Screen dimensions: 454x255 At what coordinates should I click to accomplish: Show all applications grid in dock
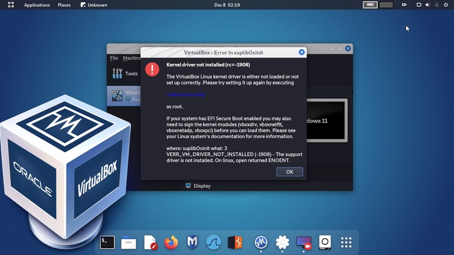click(x=346, y=243)
